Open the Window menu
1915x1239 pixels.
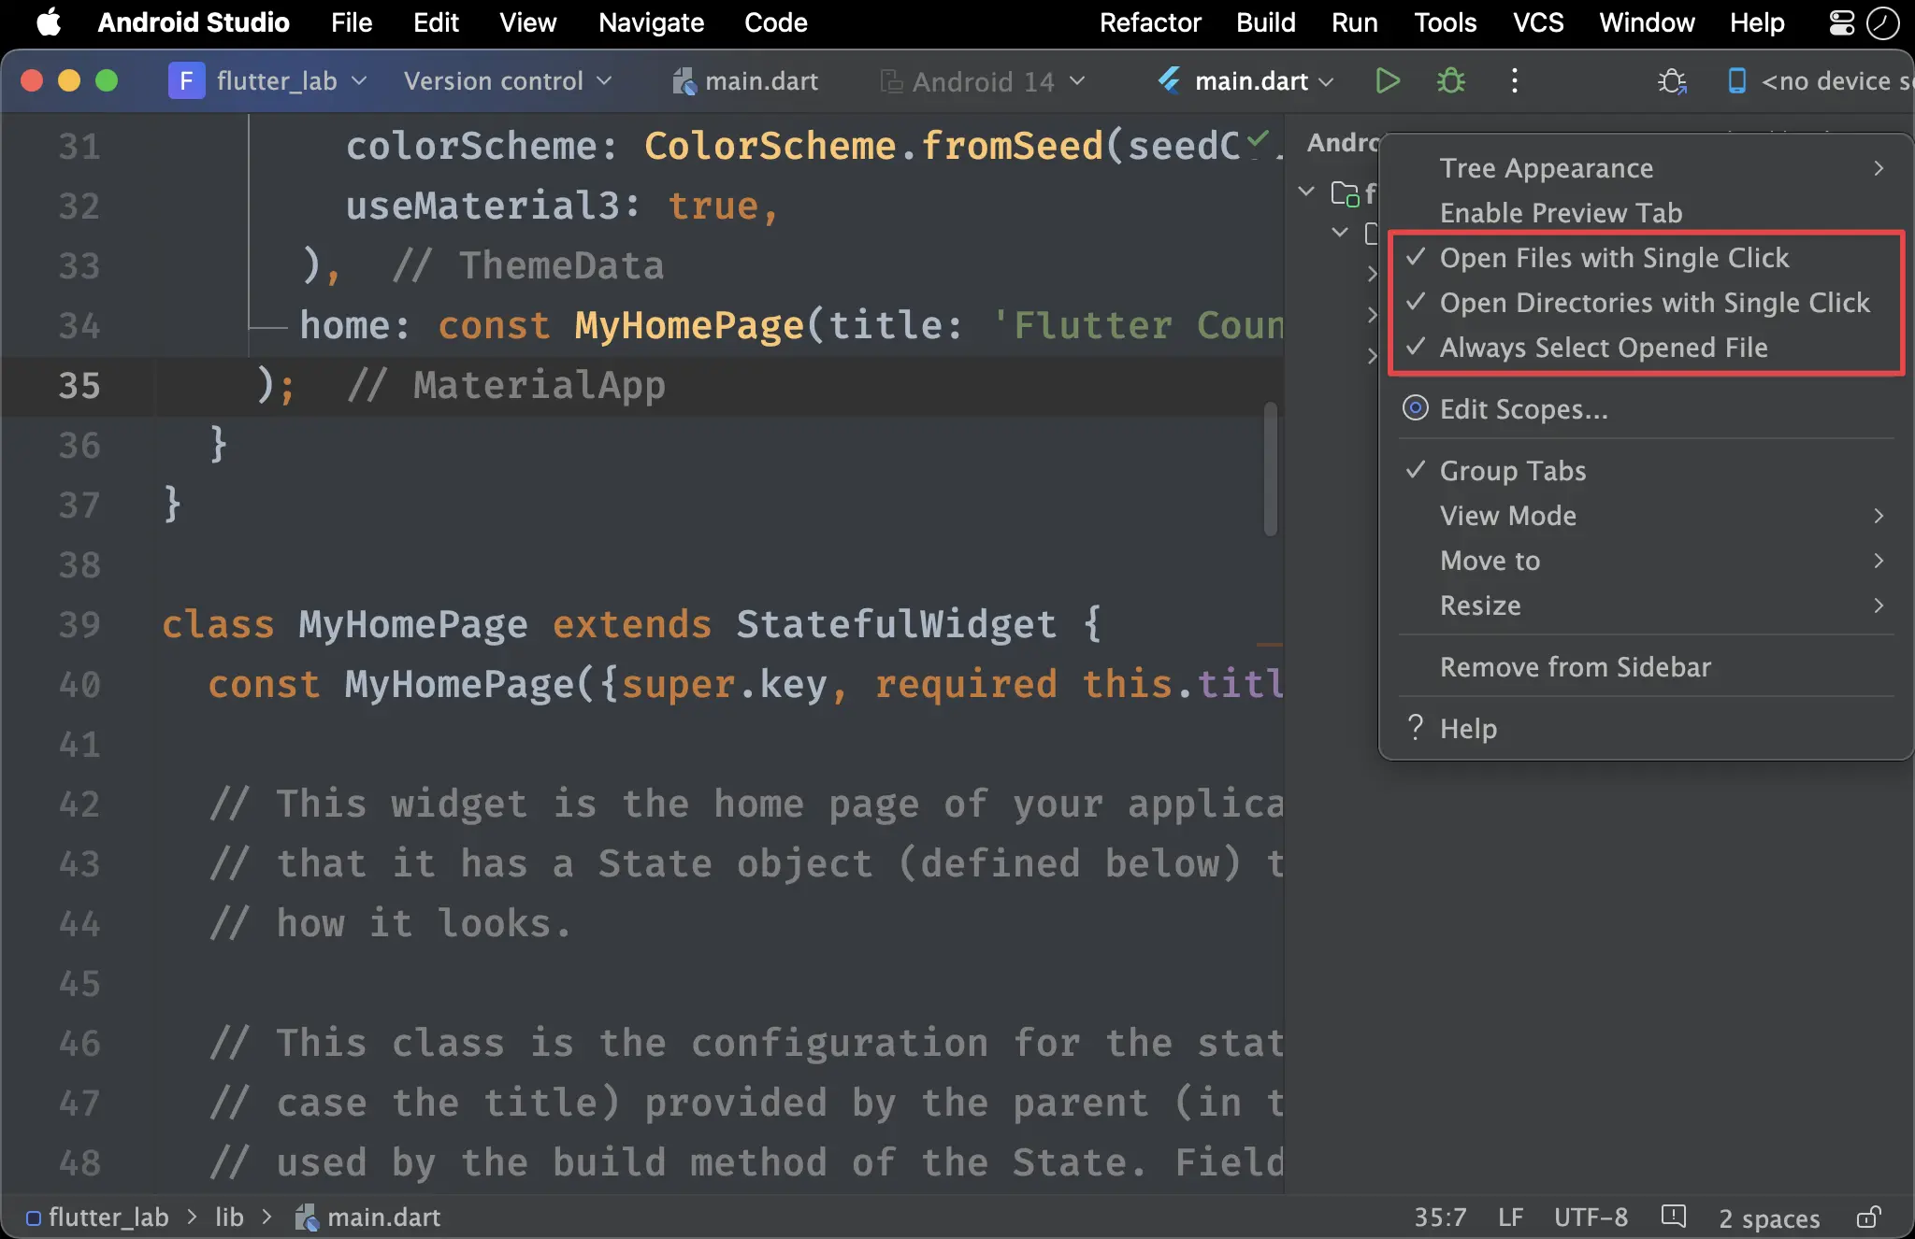1646,22
